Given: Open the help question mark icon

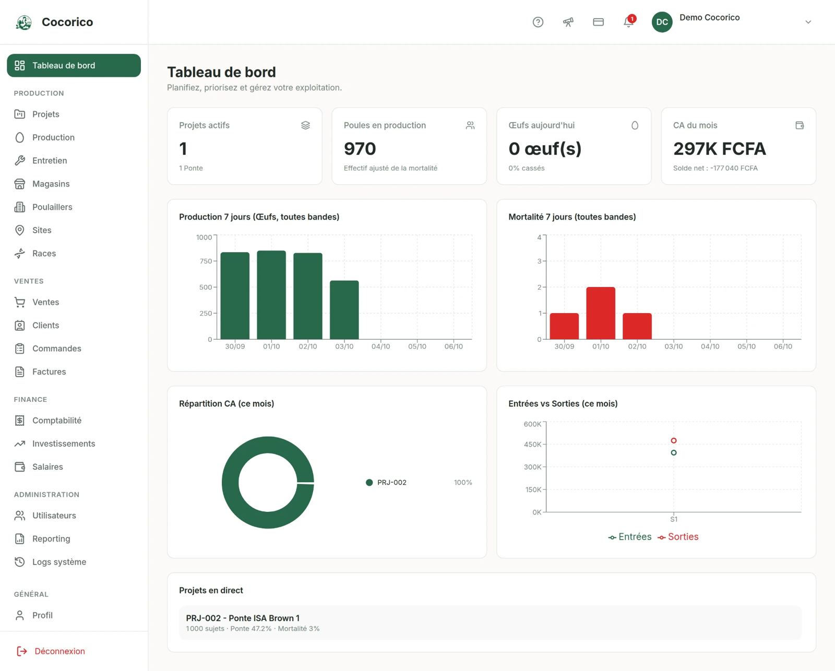Looking at the screenshot, I should point(538,22).
